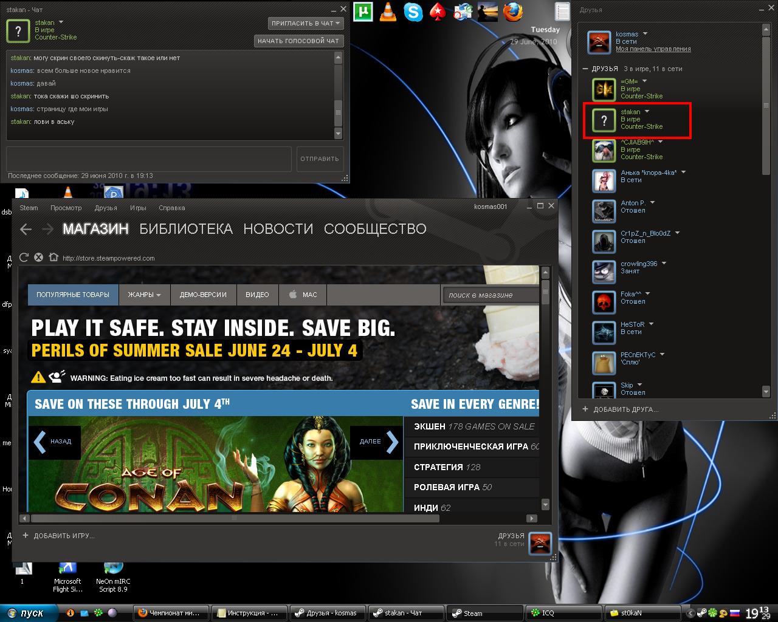The width and height of the screenshot is (778, 622).
Task: Switch to the БИБЛИОТЕКА tab
Action: [186, 229]
